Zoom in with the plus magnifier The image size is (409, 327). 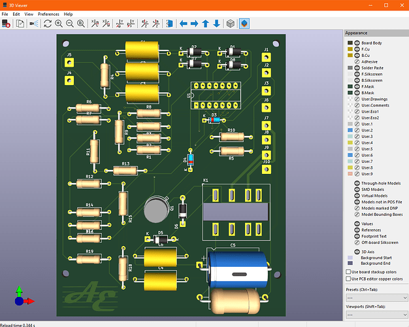(x=59, y=24)
